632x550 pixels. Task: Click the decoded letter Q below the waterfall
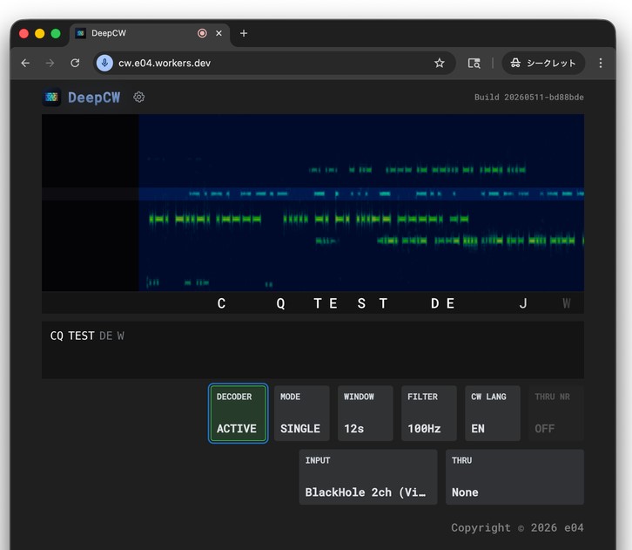[x=280, y=303]
